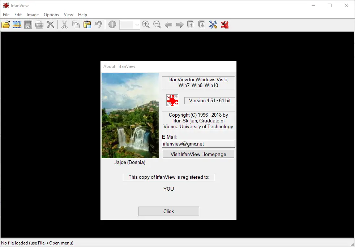Viewport: 355px width, 247px height.
Task: Open the Options menu
Action: point(51,15)
